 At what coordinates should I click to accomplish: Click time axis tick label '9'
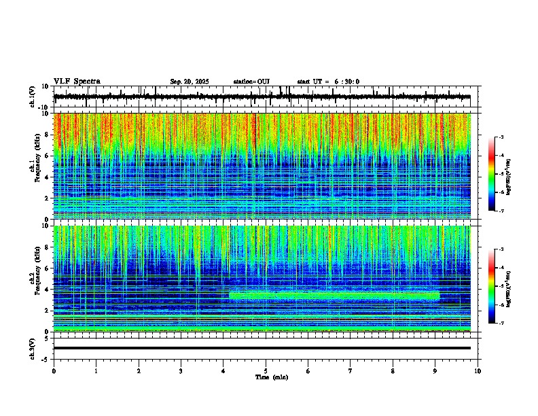click(435, 371)
